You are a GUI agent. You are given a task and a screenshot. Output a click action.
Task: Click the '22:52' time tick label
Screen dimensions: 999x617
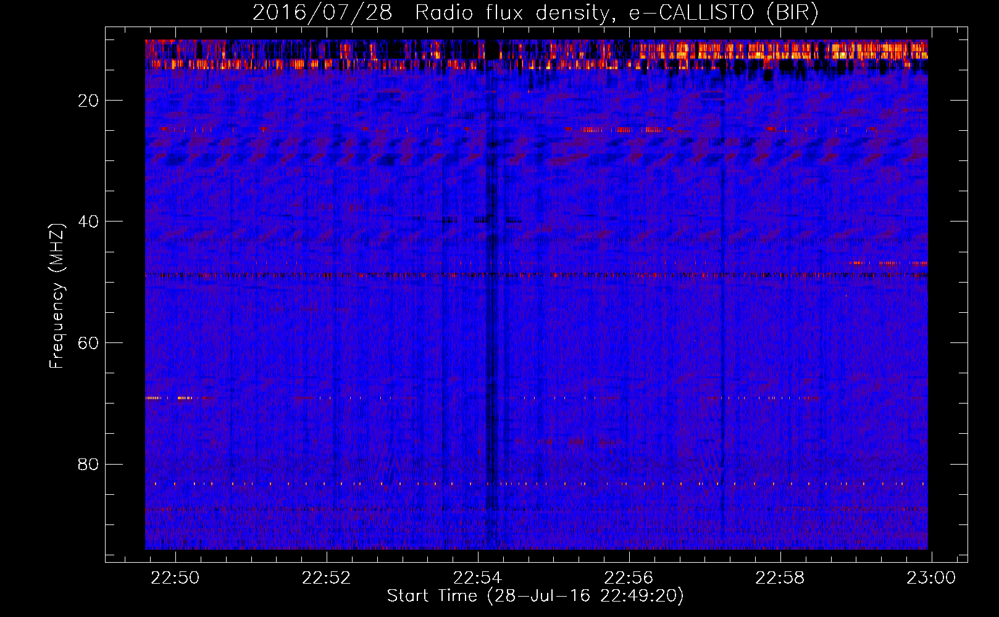pos(327,578)
